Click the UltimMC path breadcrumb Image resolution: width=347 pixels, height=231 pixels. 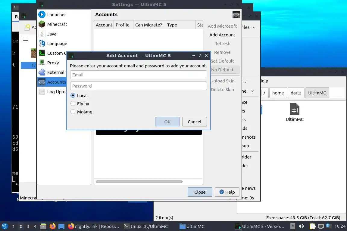pyautogui.click(x=317, y=93)
